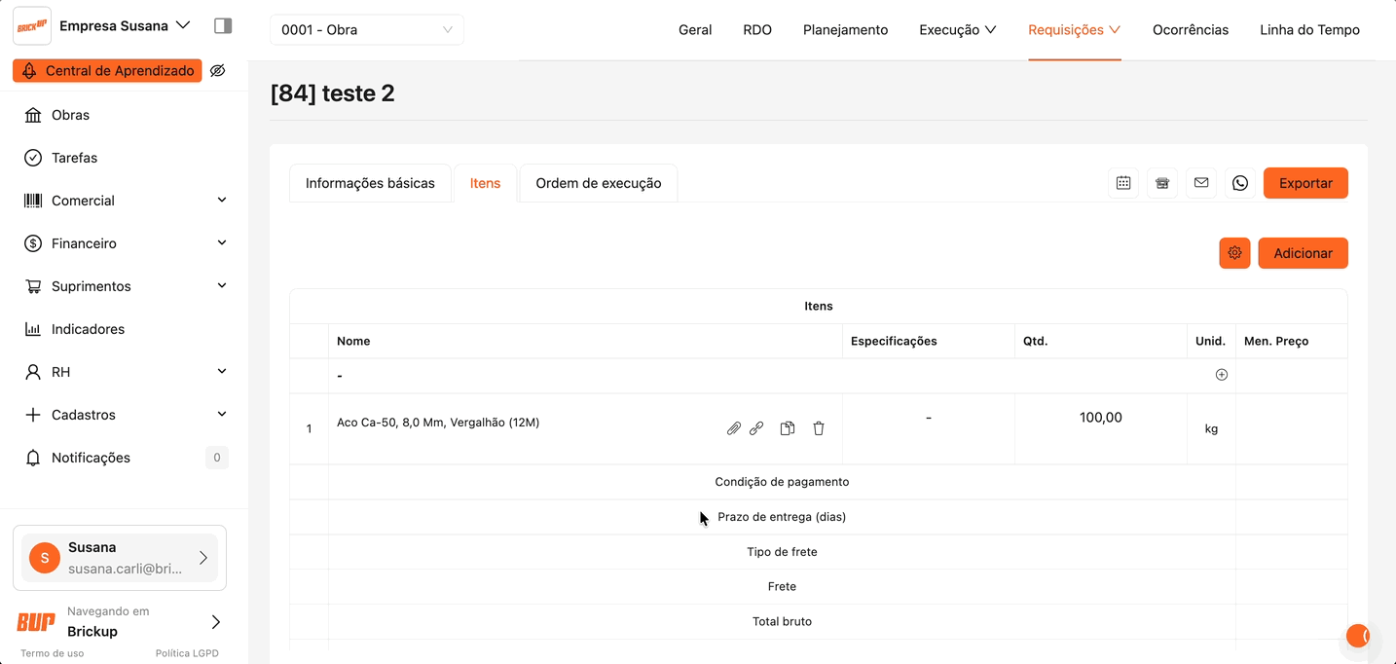The height and width of the screenshot is (664, 1396).
Task: Hide Central de Aprendizado with eye icon
Action: 218,71
